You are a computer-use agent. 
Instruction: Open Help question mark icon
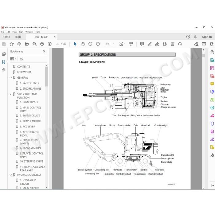[x=188, y=37]
